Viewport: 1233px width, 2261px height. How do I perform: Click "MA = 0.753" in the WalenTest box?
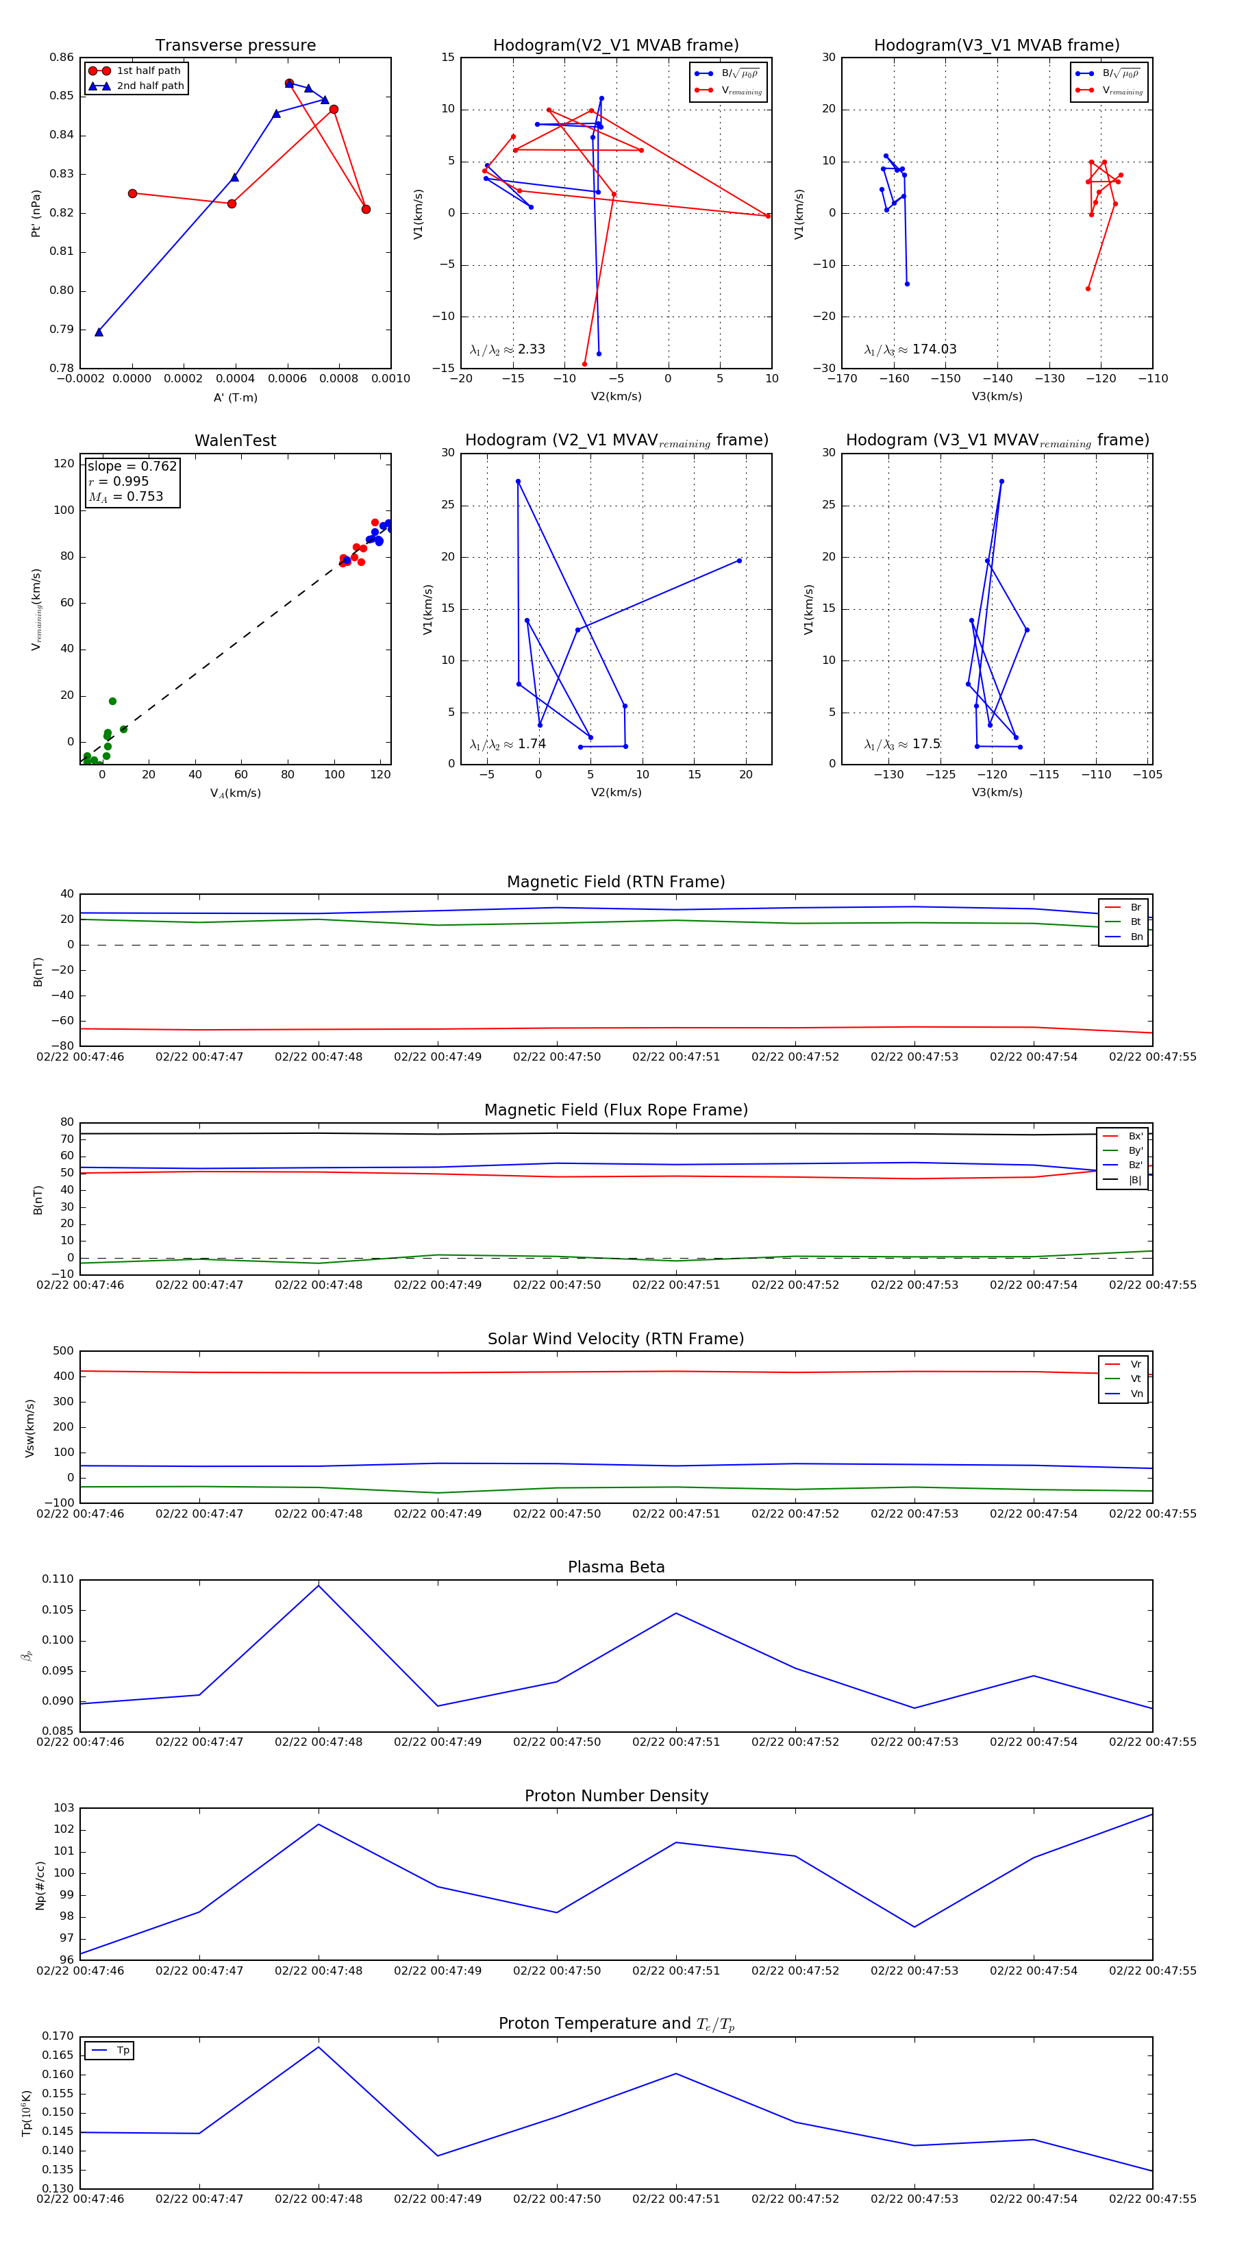tap(125, 497)
